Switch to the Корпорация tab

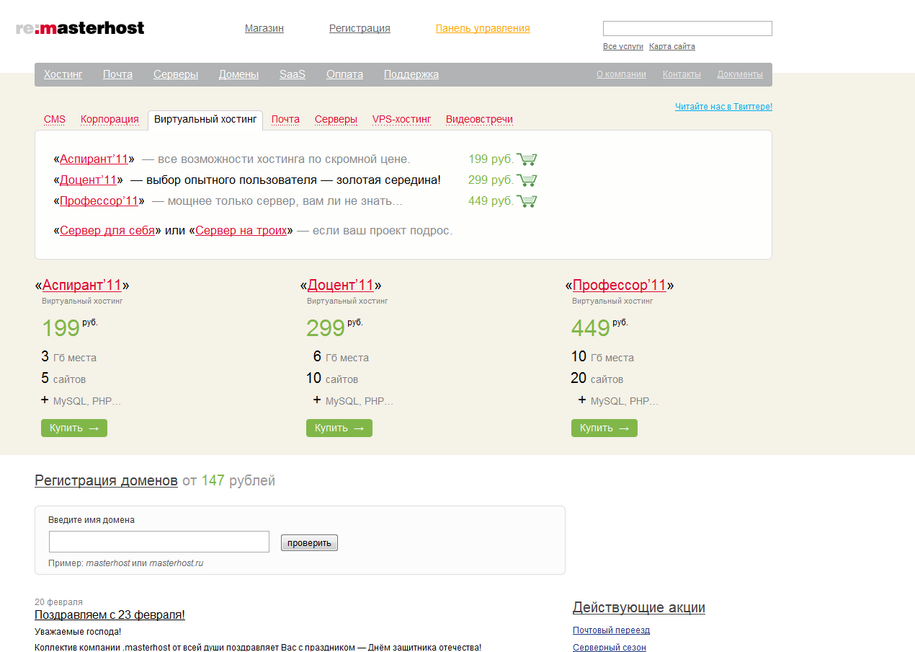tap(110, 120)
